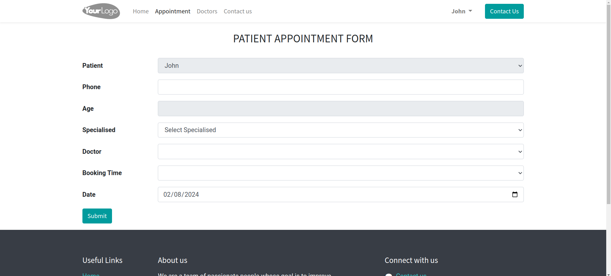Click the disabled Age field
611x276 pixels.
coord(341,109)
